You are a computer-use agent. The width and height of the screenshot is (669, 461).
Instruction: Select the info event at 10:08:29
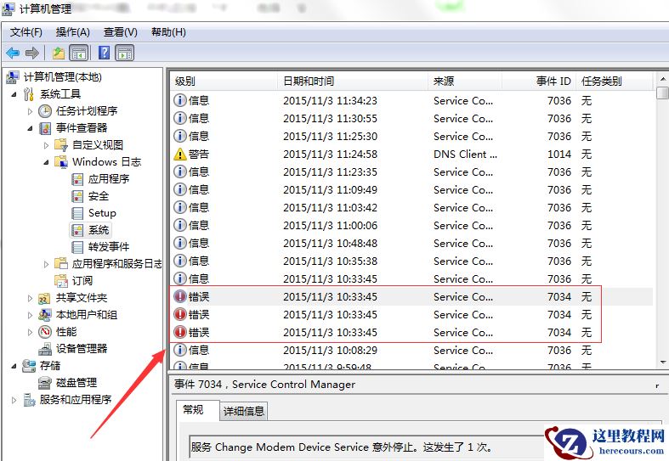(x=411, y=351)
